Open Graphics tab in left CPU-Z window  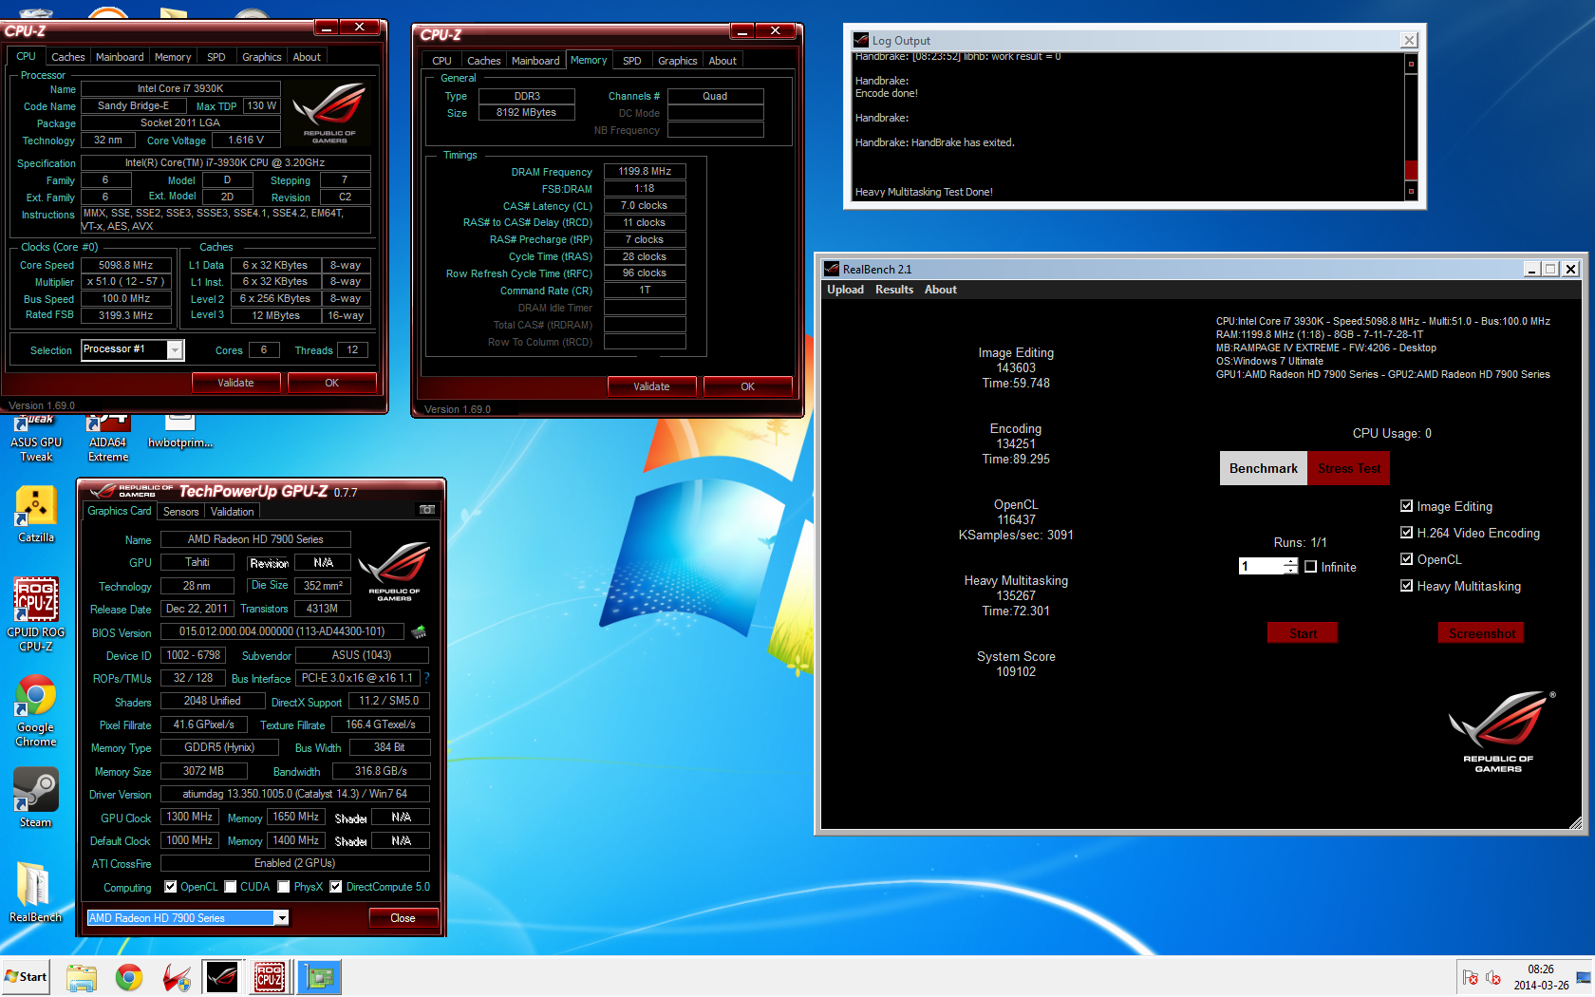[x=262, y=57]
